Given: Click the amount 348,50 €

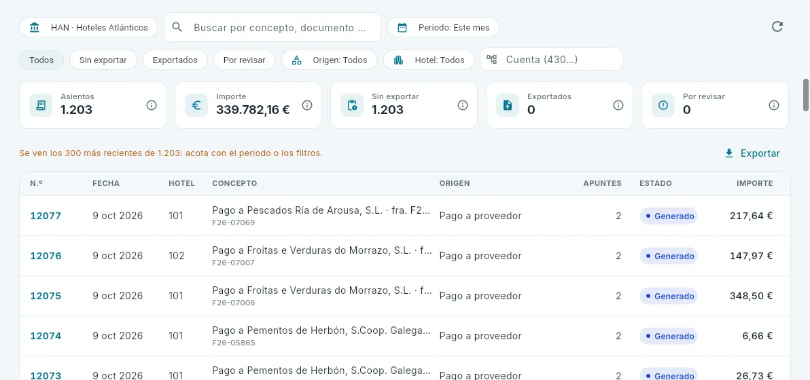Looking at the screenshot, I should (x=751, y=296).
